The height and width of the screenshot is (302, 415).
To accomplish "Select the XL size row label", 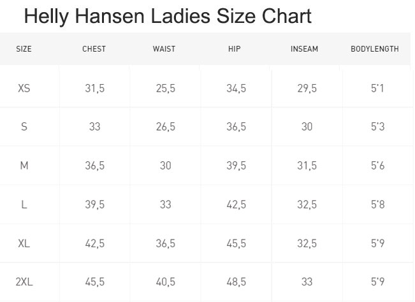I will [24, 243].
